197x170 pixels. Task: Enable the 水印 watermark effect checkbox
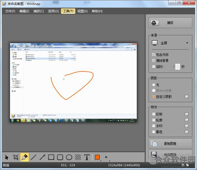154,126
